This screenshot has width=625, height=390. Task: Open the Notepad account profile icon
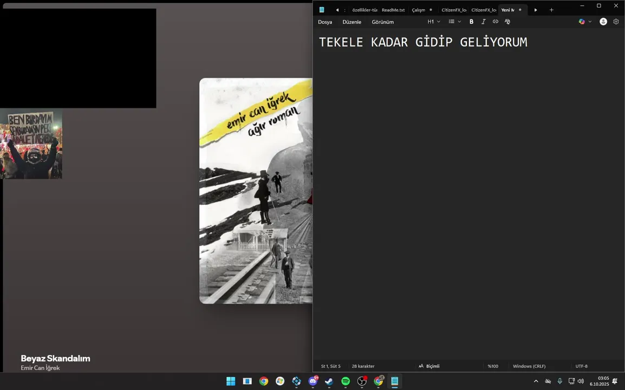pos(603,22)
